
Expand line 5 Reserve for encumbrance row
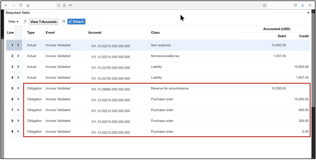tap(18, 88)
